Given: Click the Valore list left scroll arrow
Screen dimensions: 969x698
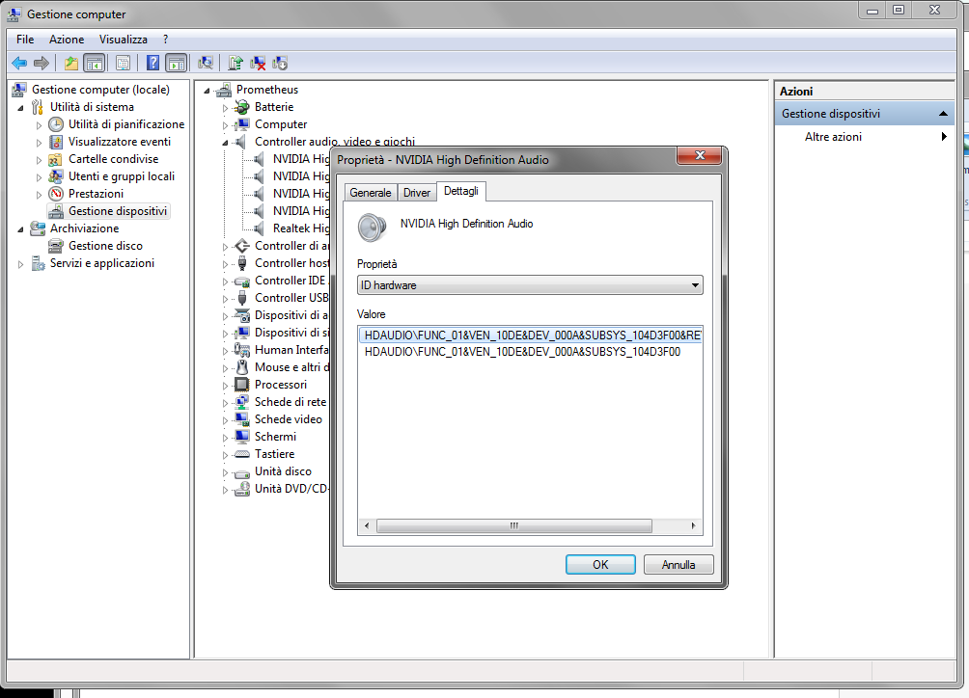Looking at the screenshot, I should pos(367,525).
